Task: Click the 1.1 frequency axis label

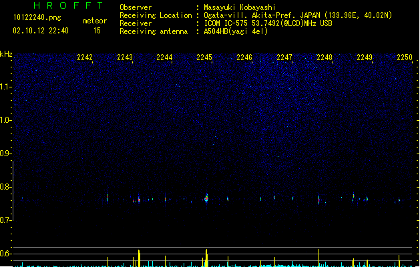Action: coord(5,87)
